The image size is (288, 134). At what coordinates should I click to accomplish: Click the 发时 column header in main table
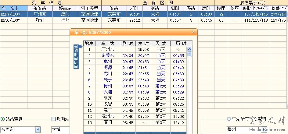134,8
